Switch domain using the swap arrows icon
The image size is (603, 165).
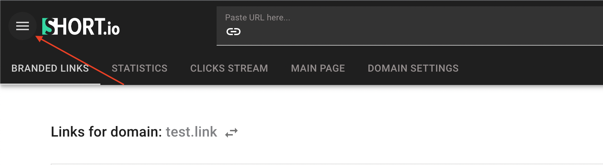231,133
